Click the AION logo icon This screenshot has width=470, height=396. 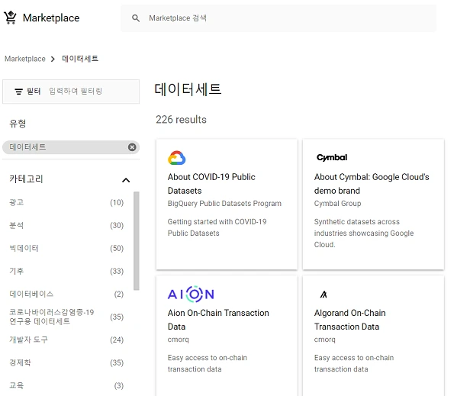point(191,294)
